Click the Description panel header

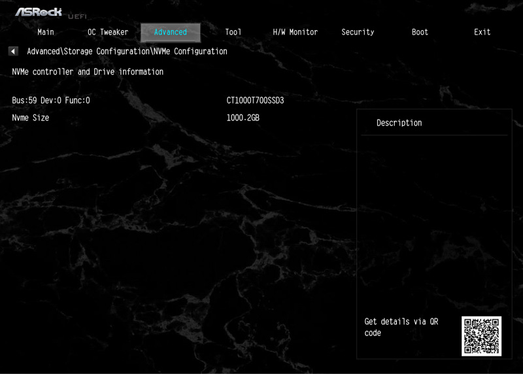click(x=399, y=123)
